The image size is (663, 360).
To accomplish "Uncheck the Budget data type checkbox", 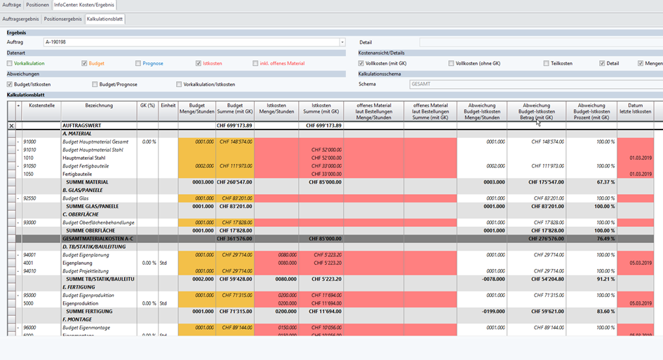I will [x=84, y=63].
